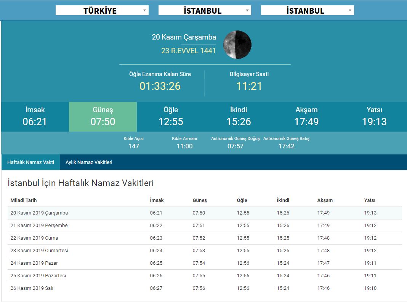Open the Aylık Namaz Vakitleri tab
The height and width of the screenshot is (302, 407).
(x=89, y=162)
